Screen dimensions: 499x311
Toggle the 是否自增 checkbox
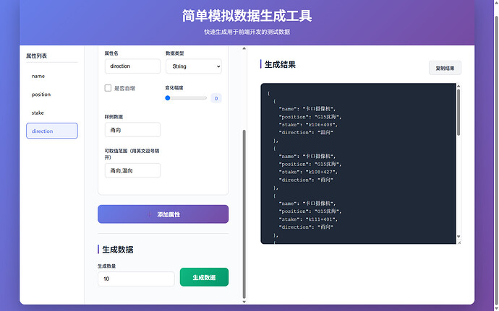click(x=108, y=88)
